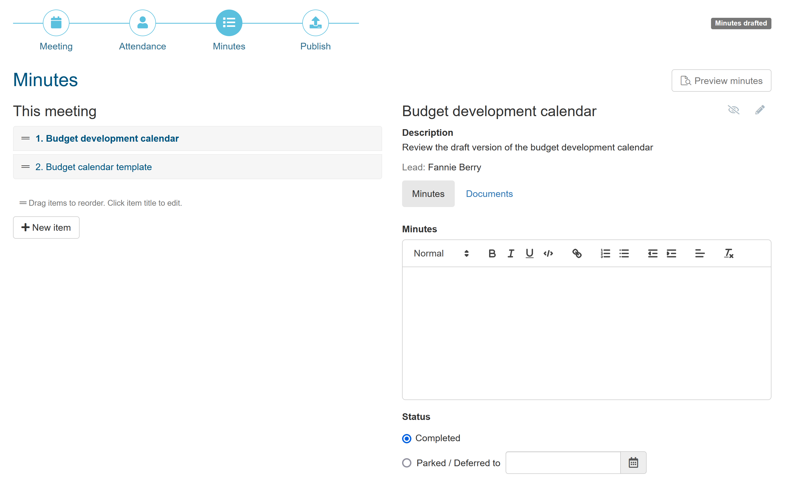
Task: Open the text alignment dropdown
Action: [700, 254]
